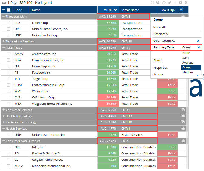Click Actions in Chart menu
The width and height of the screenshot is (204, 171).
click(x=158, y=74)
